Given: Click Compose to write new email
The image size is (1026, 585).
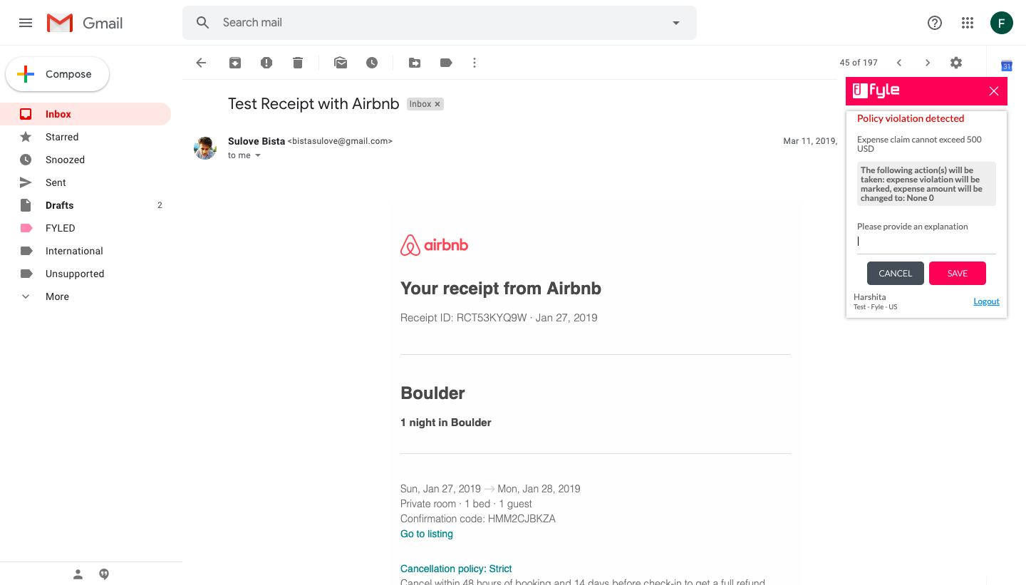Looking at the screenshot, I should click(58, 74).
